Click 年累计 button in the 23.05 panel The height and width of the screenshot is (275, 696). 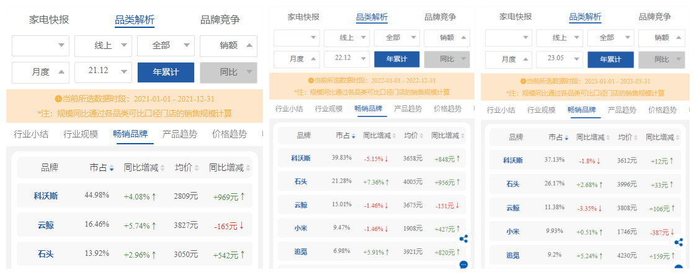pyautogui.click(x=610, y=59)
